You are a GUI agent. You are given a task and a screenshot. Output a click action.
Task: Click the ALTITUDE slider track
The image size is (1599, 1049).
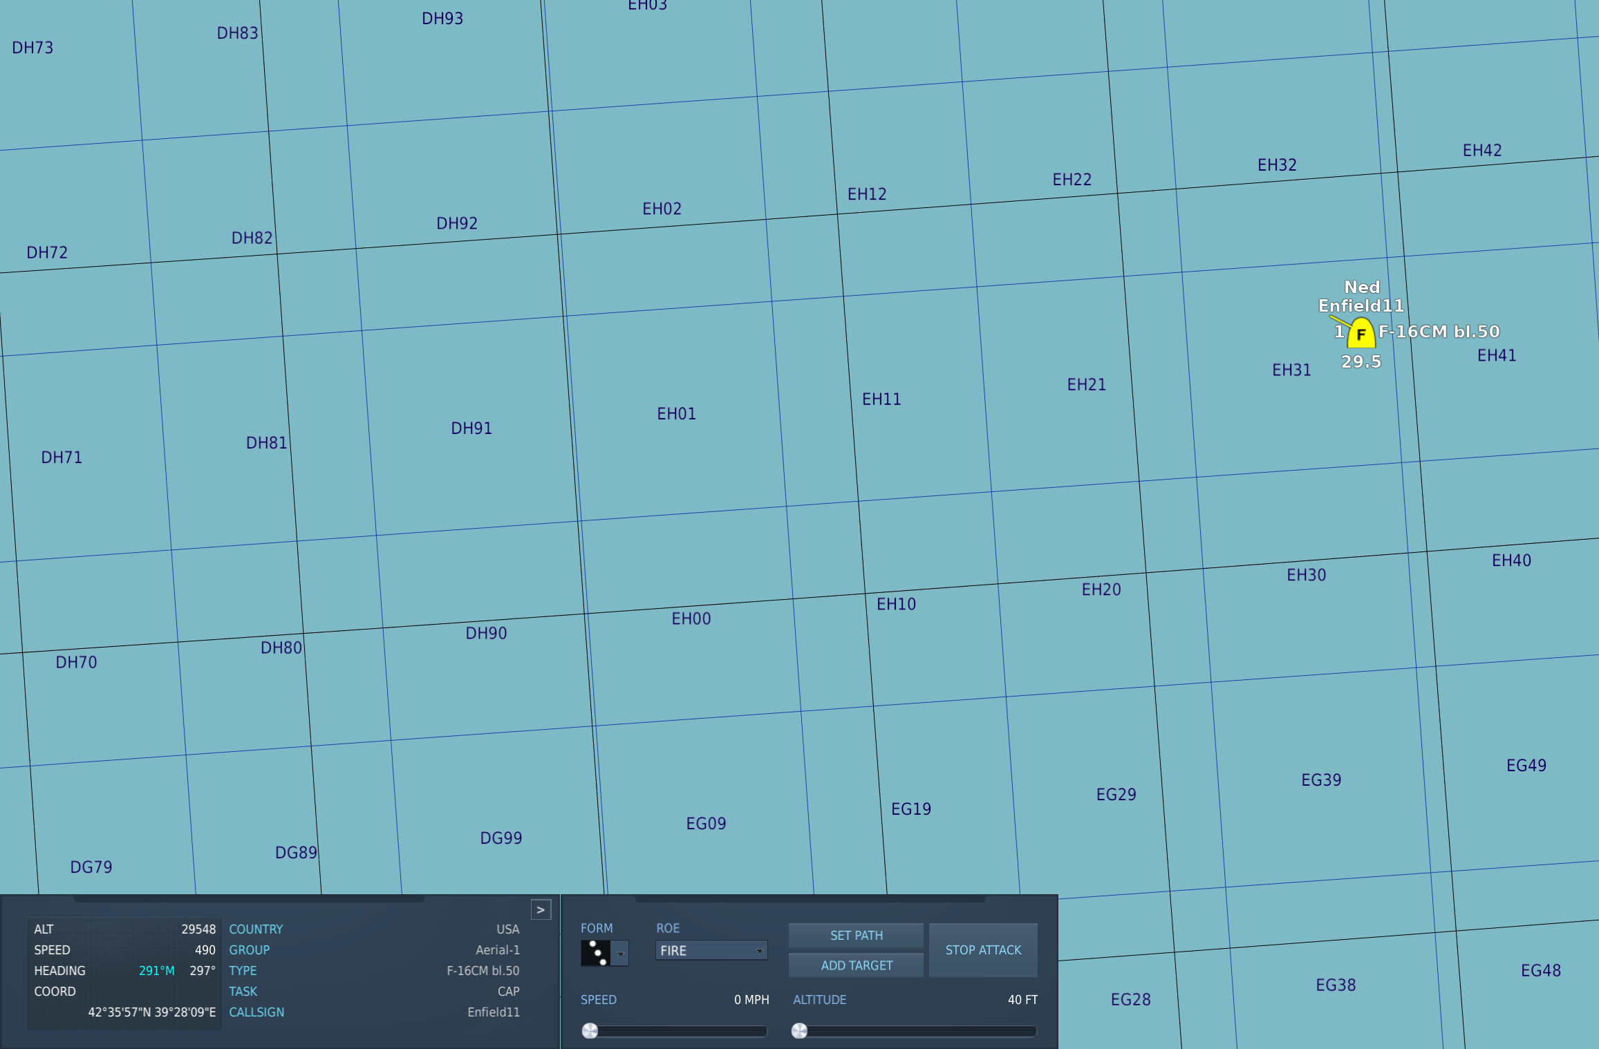(915, 1031)
